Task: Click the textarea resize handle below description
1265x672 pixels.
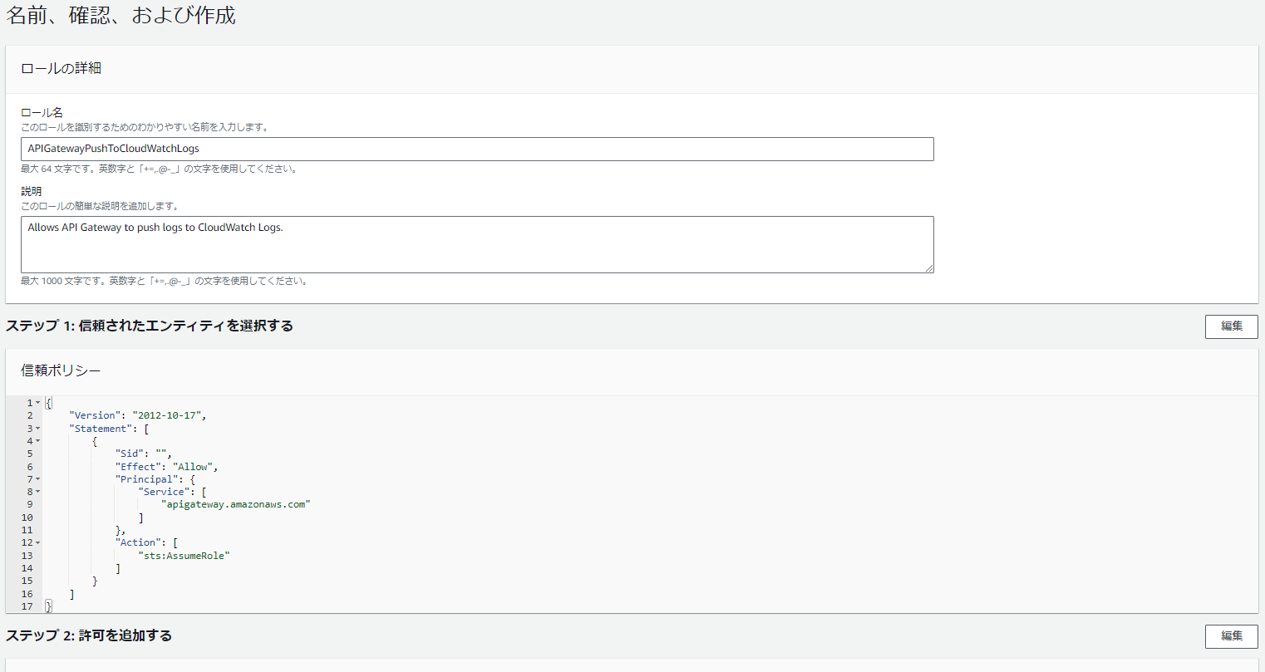Action: 930,267
